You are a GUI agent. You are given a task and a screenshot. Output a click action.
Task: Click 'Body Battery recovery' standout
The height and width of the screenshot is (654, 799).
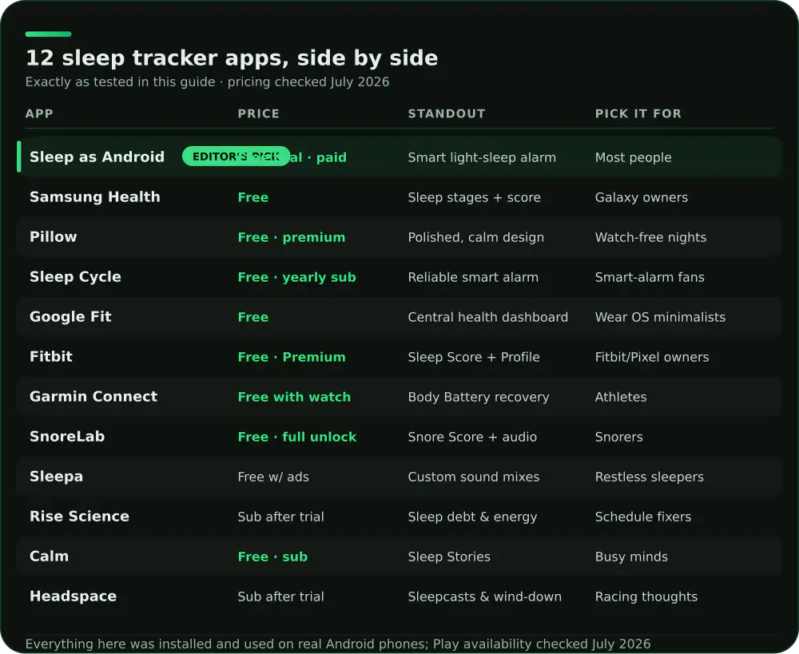tap(479, 397)
